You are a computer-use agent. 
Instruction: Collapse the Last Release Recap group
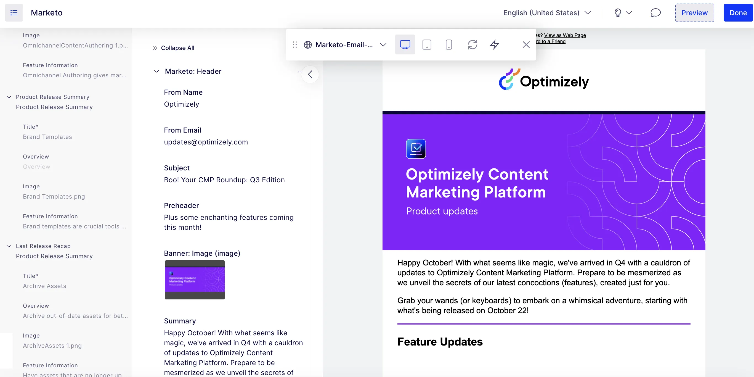(9, 246)
